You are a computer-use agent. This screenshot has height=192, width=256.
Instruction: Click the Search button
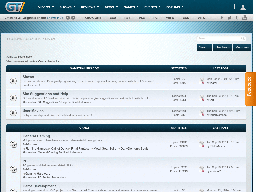204,47
